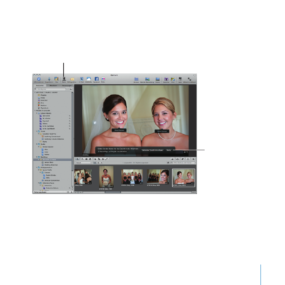
Task: Collapse Projekte & Alben section
Action: (35, 110)
